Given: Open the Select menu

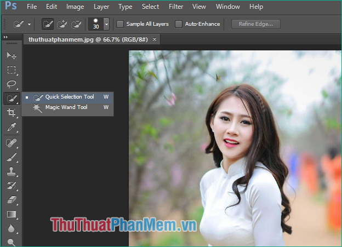Looking at the screenshot, I should click(x=150, y=7).
